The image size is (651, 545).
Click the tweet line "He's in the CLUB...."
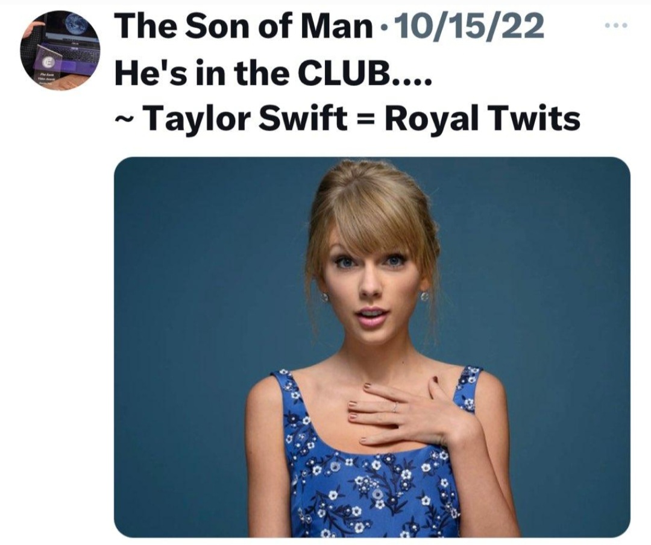[x=272, y=73]
